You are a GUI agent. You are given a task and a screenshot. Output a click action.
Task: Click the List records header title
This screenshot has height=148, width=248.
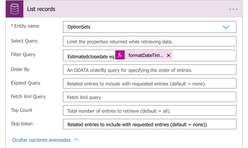click(41, 9)
